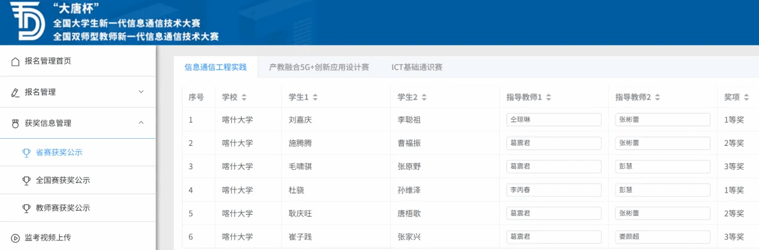
Task: Open 全国赛获奖公示 page in sidebar
Action: pos(63,180)
